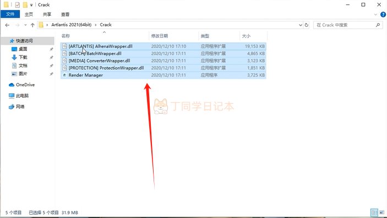Image resolution: width=387 pixels, height=218 pixels.
Task: Select [BATCH] BatchWrapper.dll file
Action: [x=95, y=53]
